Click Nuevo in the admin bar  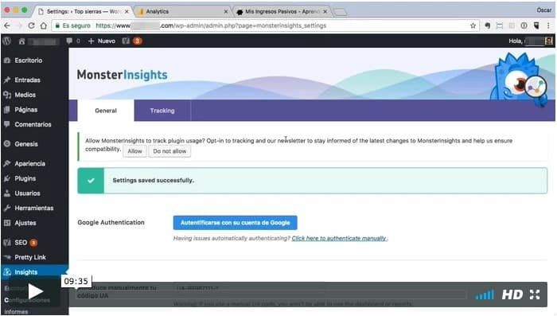102,41
